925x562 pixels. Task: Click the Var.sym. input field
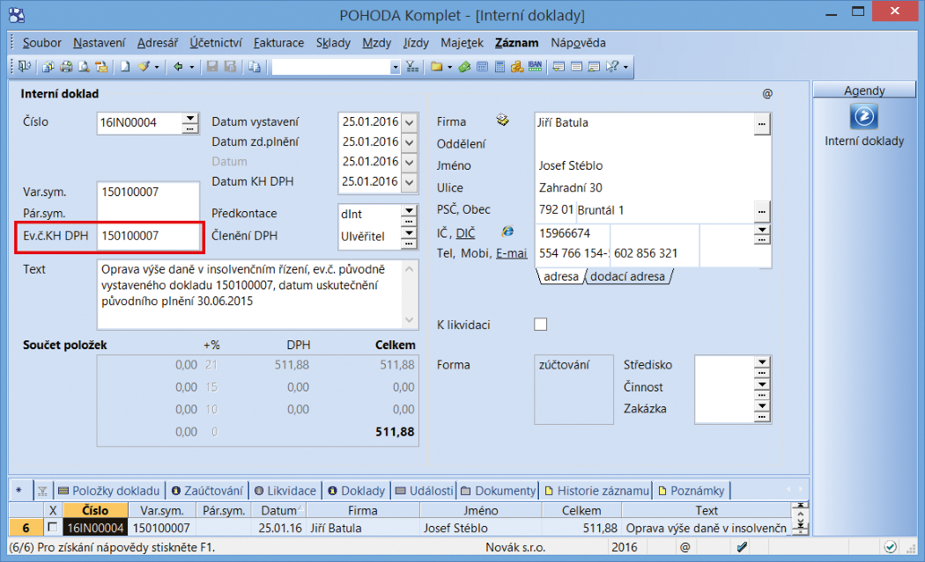point(148,192)
